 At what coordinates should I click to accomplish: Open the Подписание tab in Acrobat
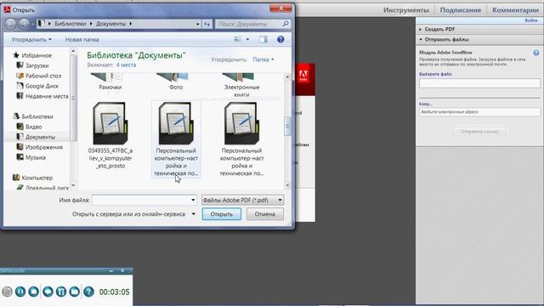point(461,10)
